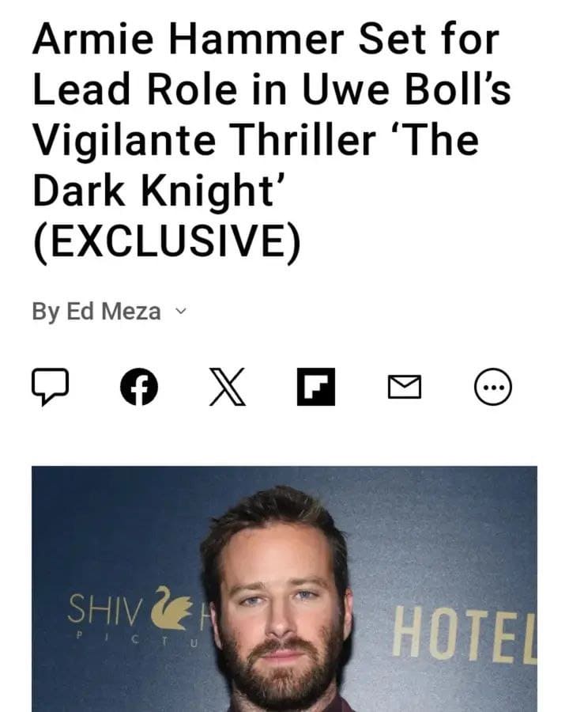This screenshot has width=569, height=712.
Task: Click Uwe Boll's name in headline
Action: point(406,90)
